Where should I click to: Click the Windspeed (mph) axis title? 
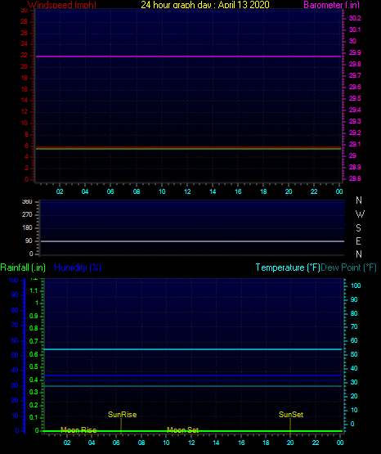(62, 5)
